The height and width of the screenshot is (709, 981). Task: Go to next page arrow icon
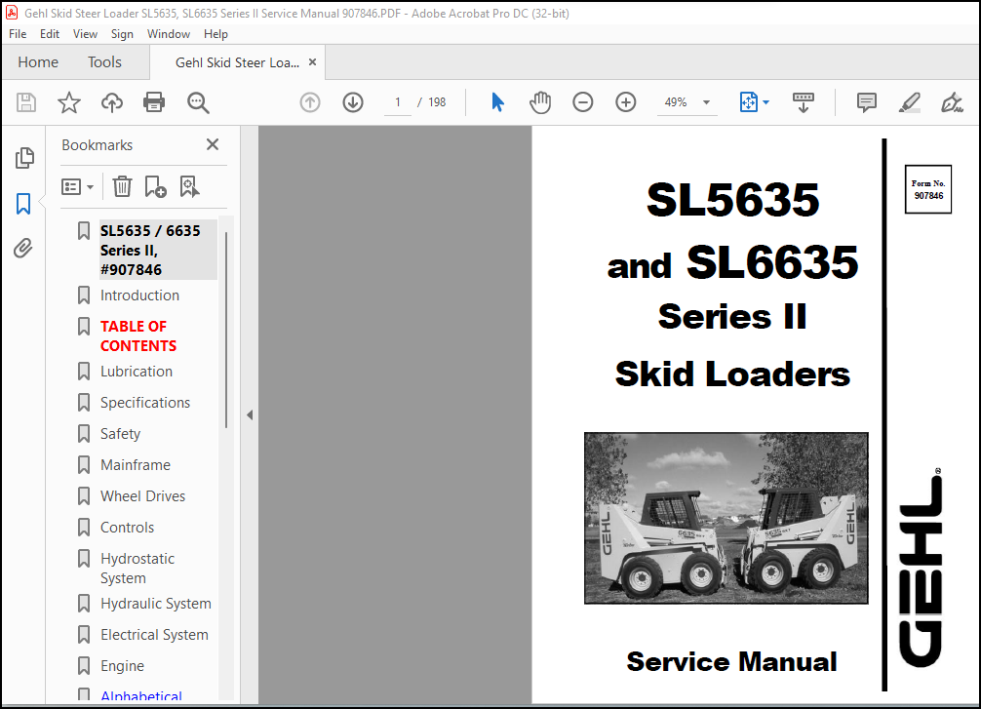pos(353,102)
